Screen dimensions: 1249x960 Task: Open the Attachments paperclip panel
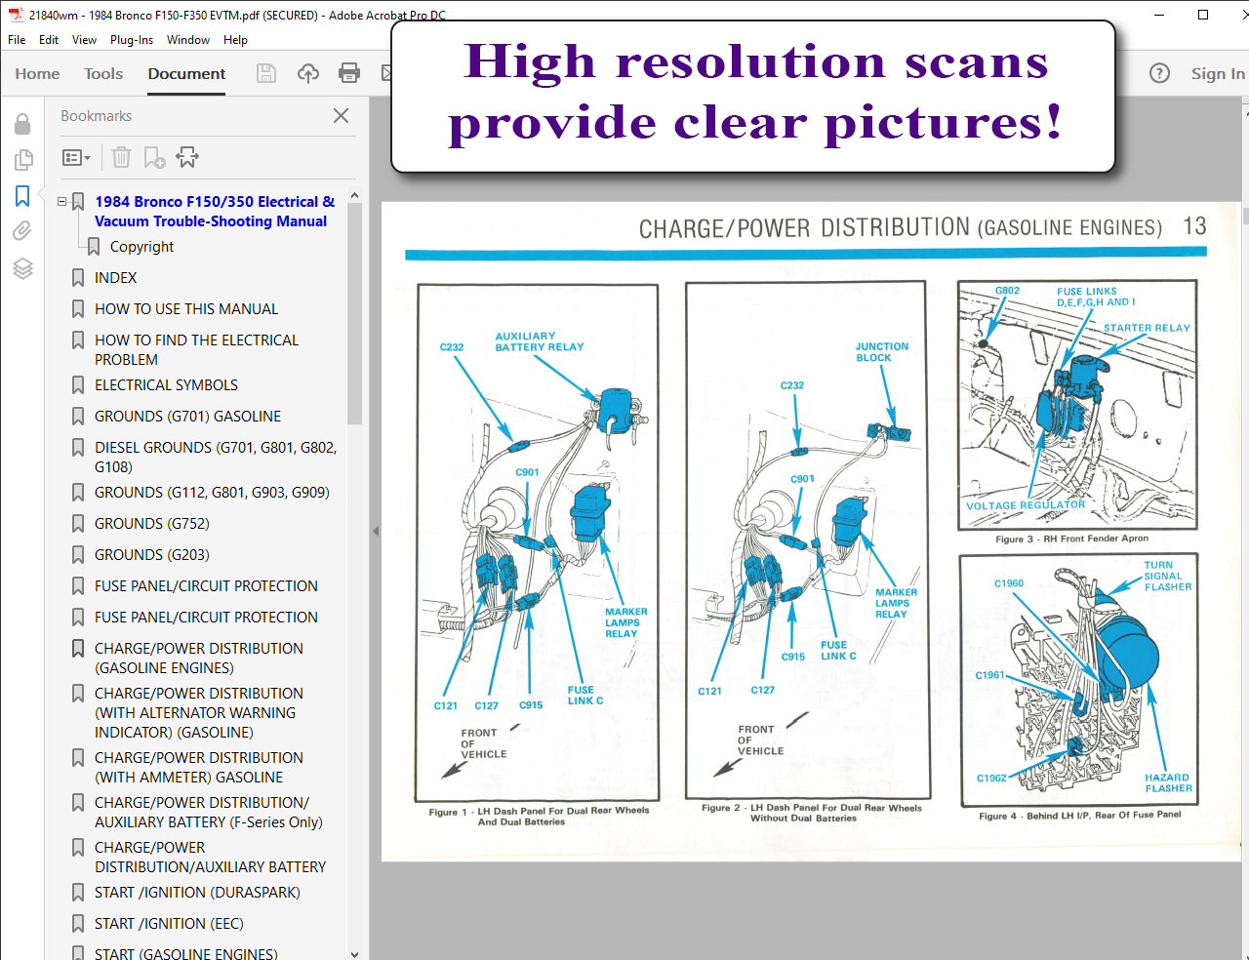[x=22, y=231]
